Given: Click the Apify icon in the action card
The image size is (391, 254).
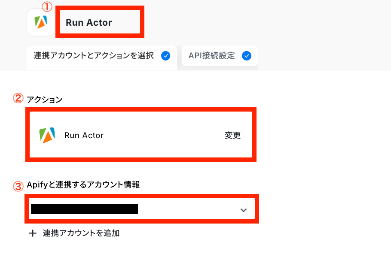Looking at the screenshot, I should [47, 136].
